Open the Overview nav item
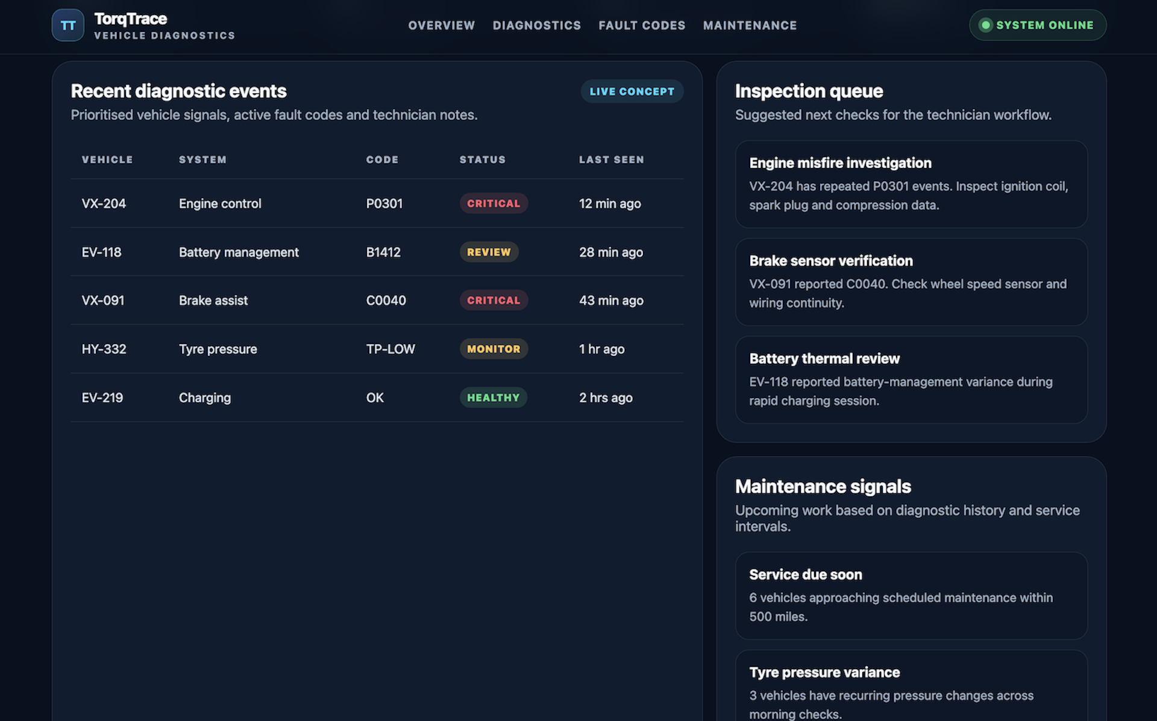Viewport: 1157px width, 721px height. pyautogui.click(x=442, y=25)
